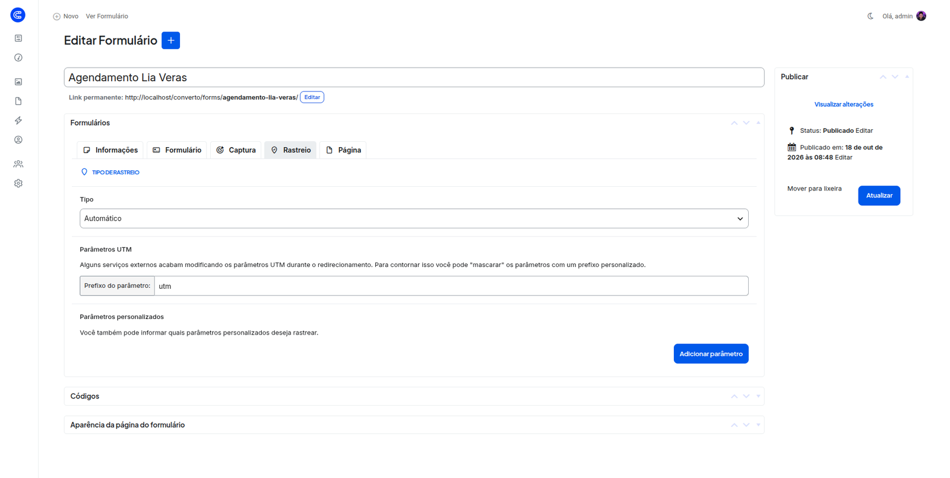
Task: Select the Rastreio tab
Action: coord(290,150)
